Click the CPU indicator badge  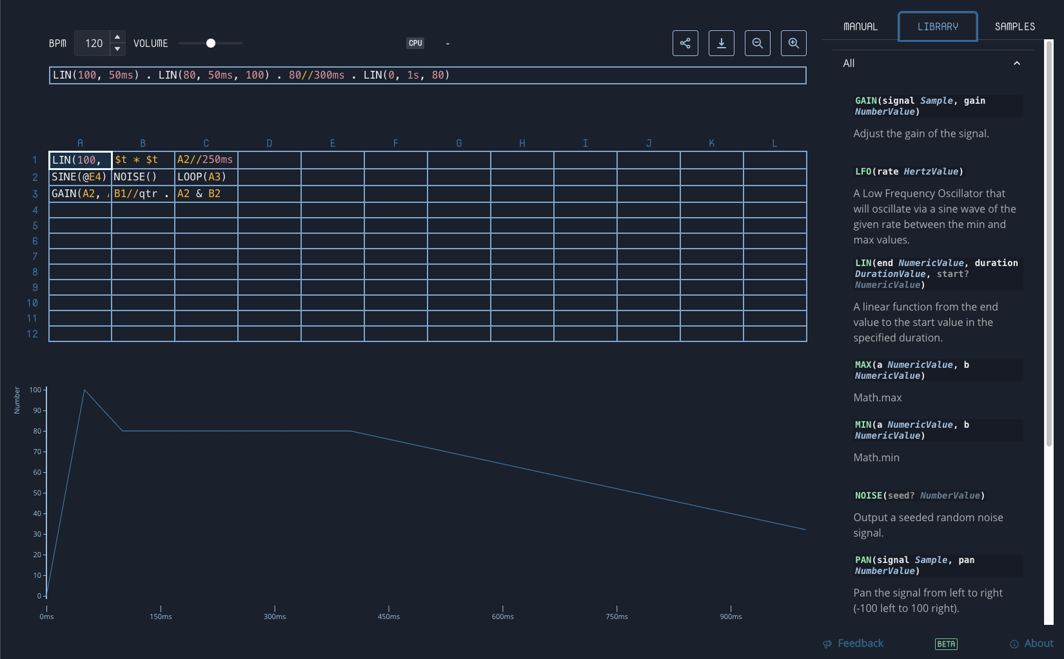(415, 43)
